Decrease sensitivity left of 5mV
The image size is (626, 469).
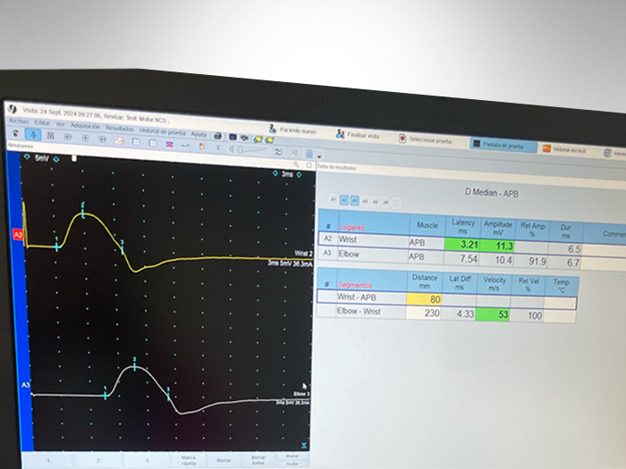26,156
